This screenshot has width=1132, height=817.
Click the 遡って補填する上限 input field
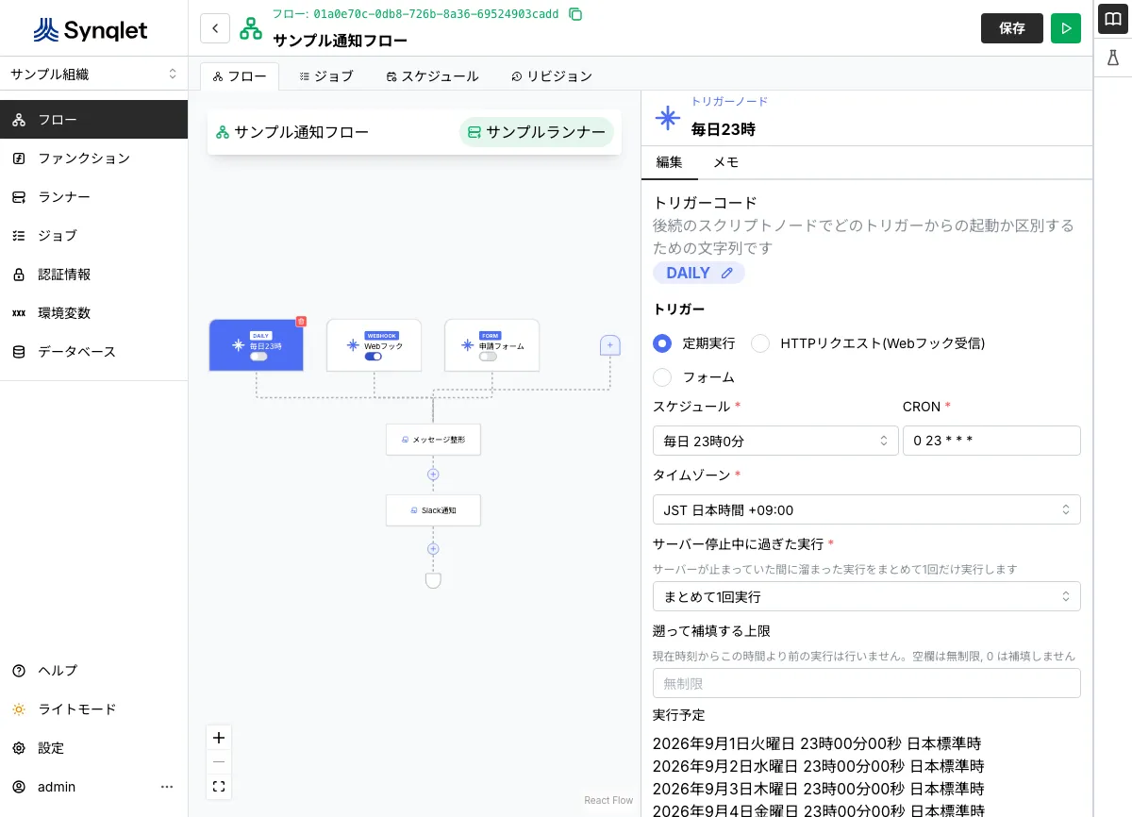[867, 683]
